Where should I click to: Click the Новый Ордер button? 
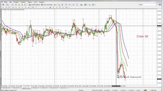coord(34,5)
